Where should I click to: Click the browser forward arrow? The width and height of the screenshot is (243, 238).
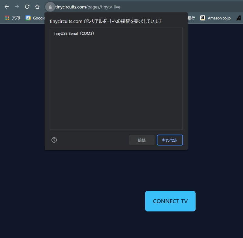17,7
